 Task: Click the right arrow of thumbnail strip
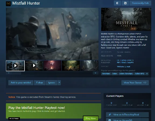[x=96, y=73]
